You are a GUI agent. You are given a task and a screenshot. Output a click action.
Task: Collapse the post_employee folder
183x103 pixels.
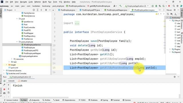17,42
